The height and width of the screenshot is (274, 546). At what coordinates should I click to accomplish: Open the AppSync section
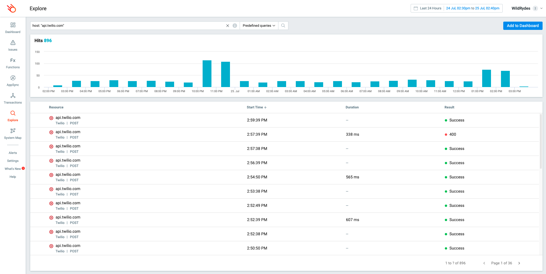(13, 81)
